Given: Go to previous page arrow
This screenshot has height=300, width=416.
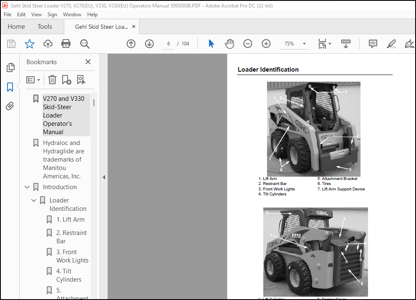Looking at the screenshot, I should (x=131, y=44).
